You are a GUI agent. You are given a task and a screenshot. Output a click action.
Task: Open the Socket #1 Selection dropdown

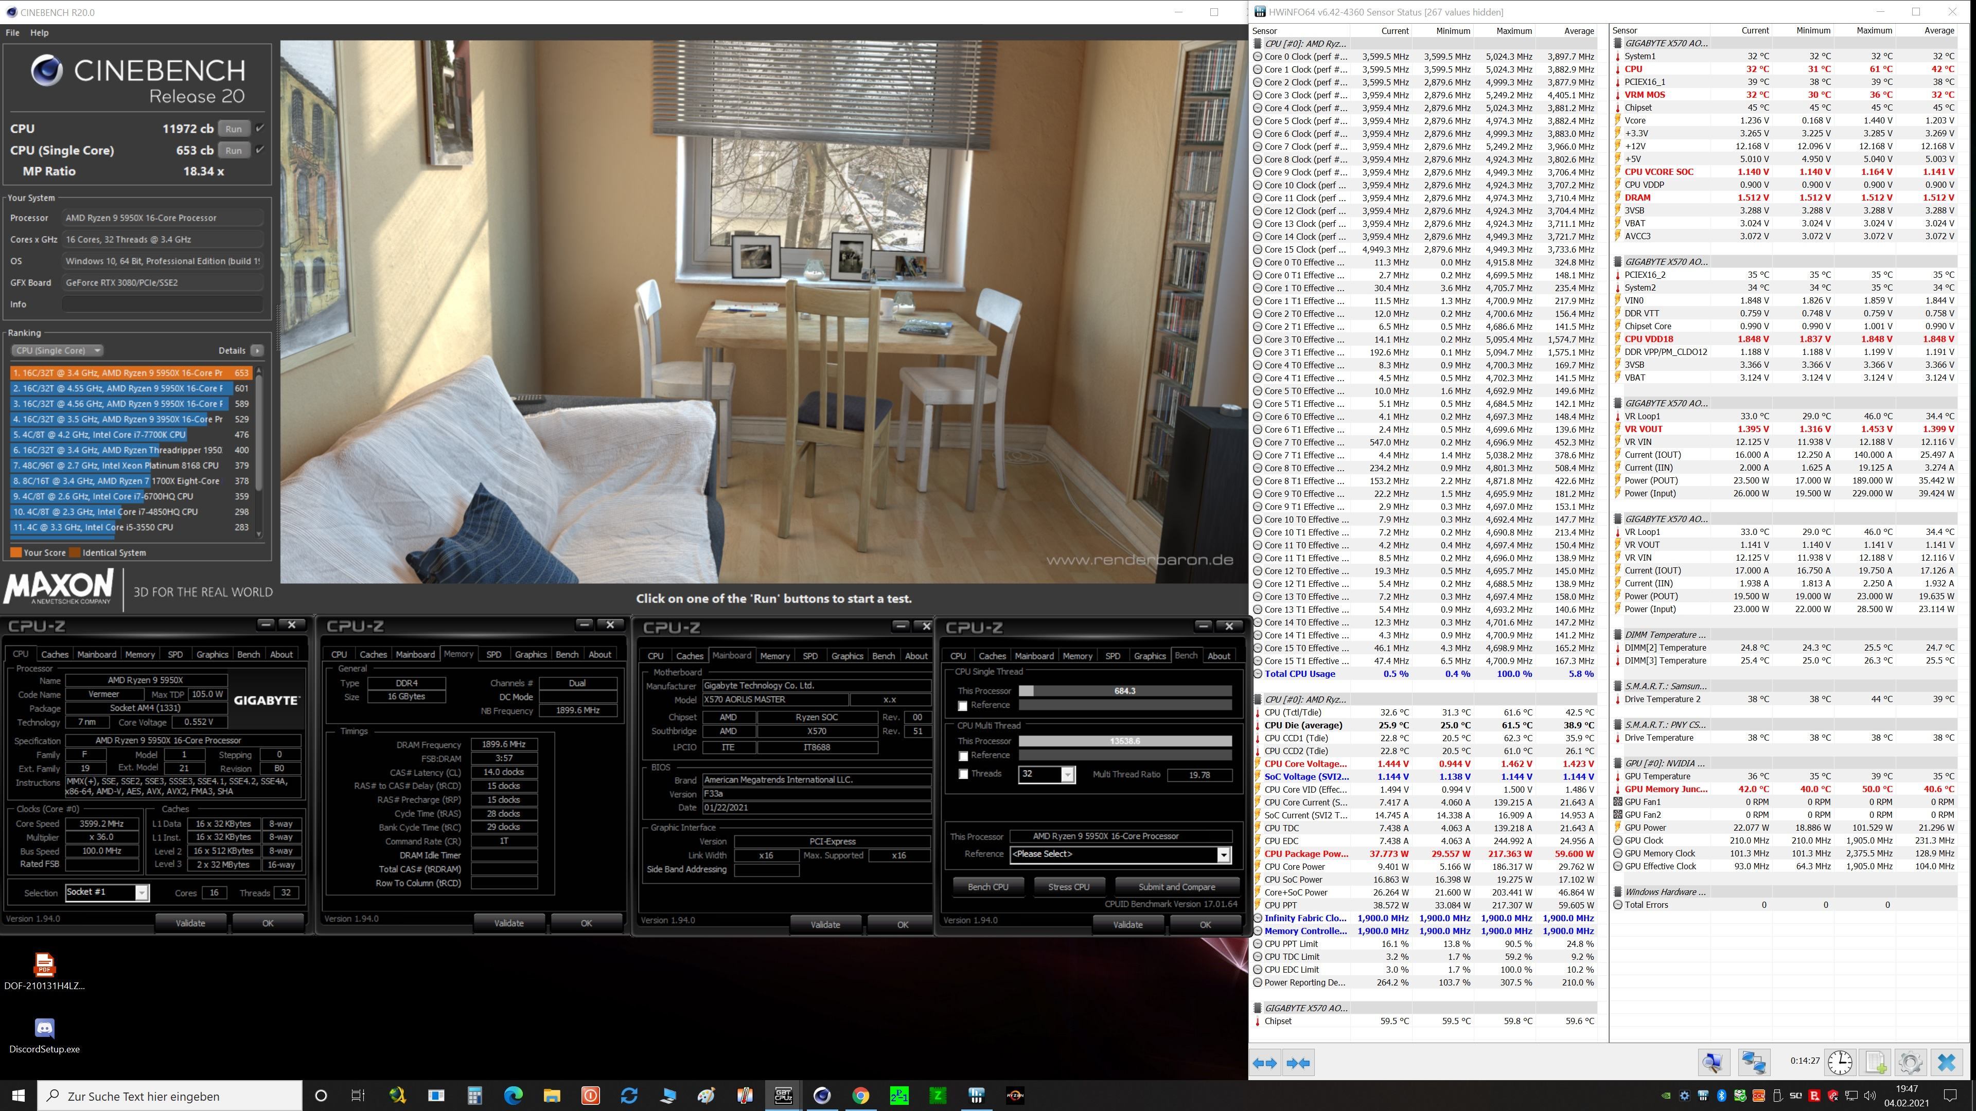(x=107, y=892)
